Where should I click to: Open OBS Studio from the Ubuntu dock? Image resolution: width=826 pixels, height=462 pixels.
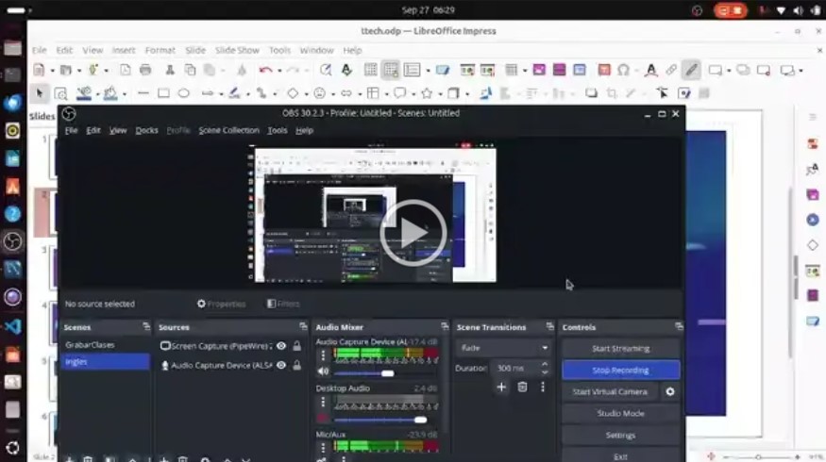[12, 241]
